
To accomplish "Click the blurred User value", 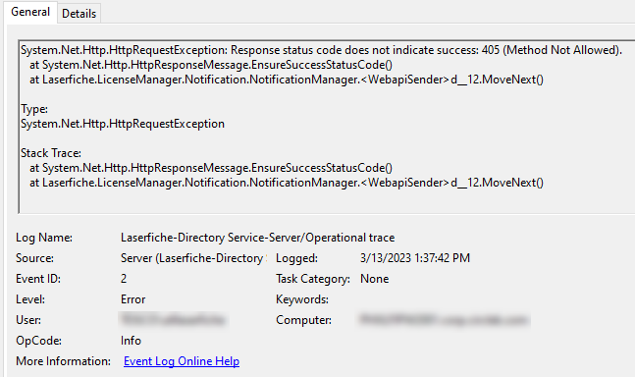I will [x=173, y=320].
